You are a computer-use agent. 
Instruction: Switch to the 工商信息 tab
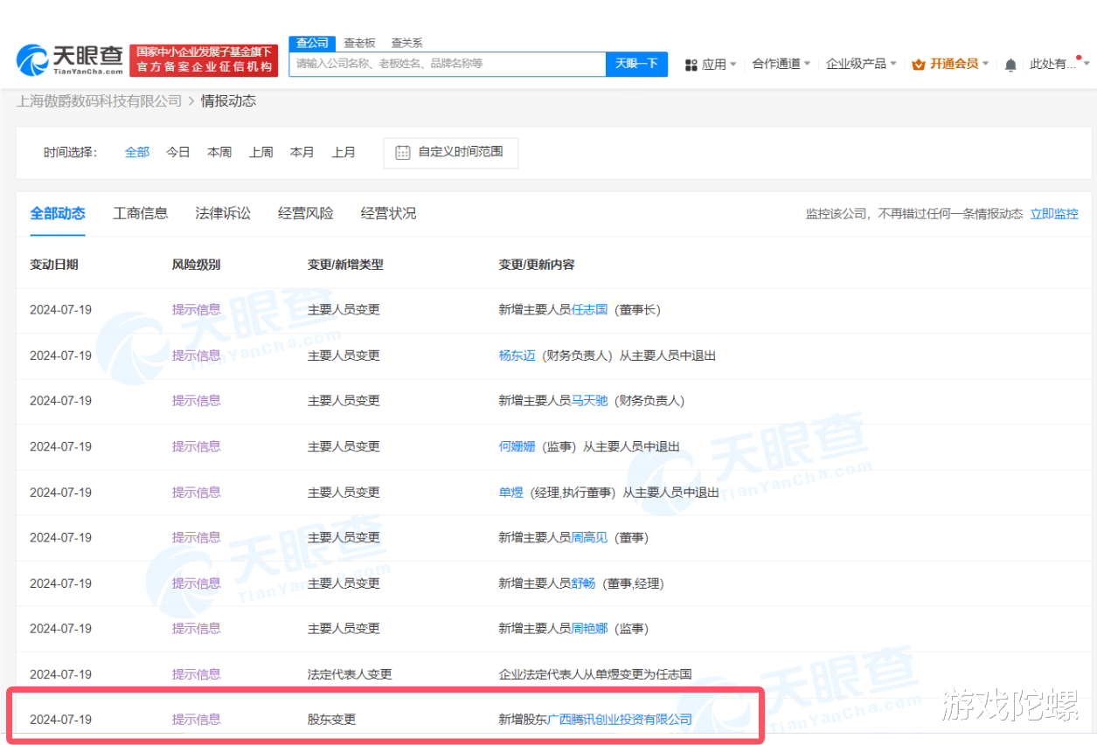[x=141, y=213]
